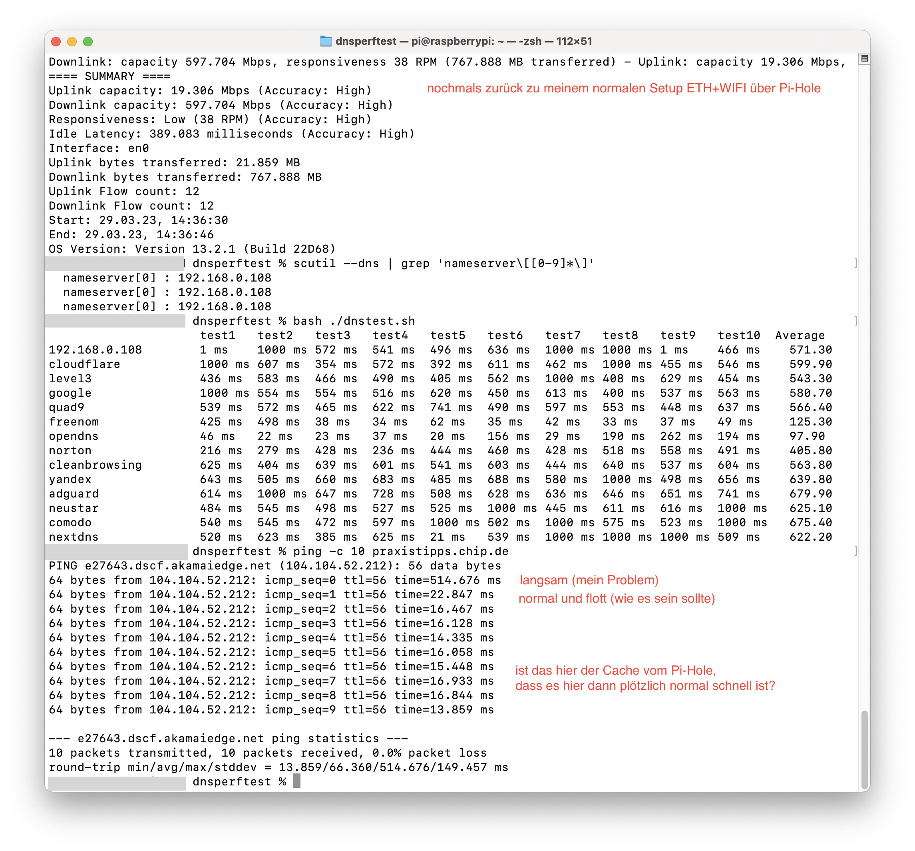This screenshot has width=915, height=851.
Task: Click 'Interface: en0' line
Action: pyautogui.click(x=99, y=148)
